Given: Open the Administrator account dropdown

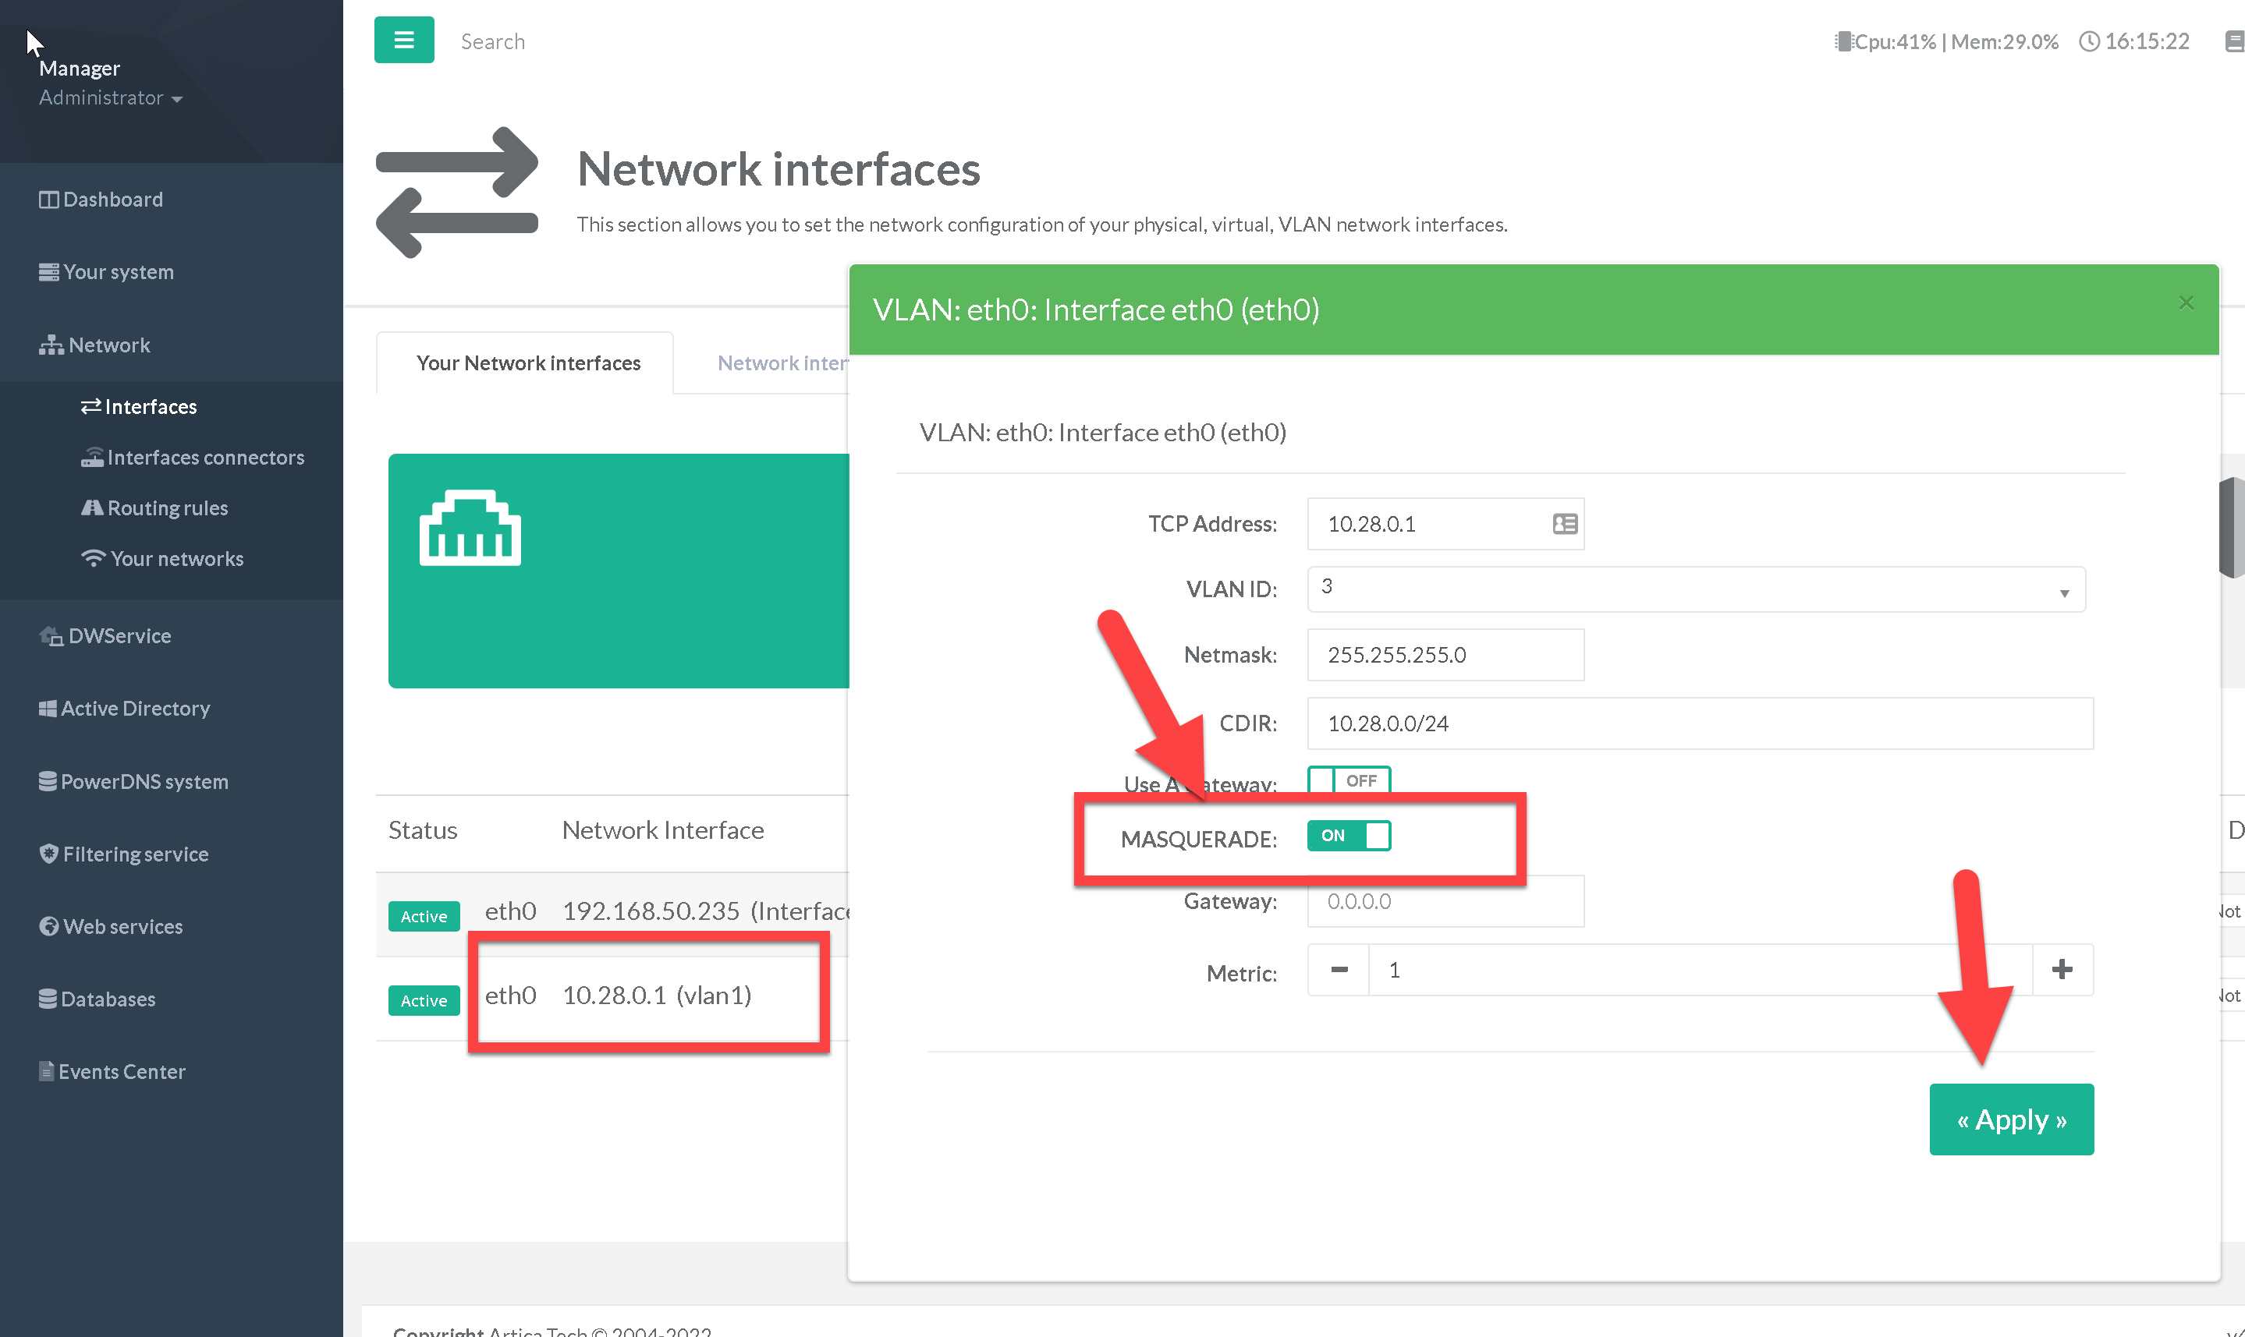Looking at the screenshot, I should 110,98.
